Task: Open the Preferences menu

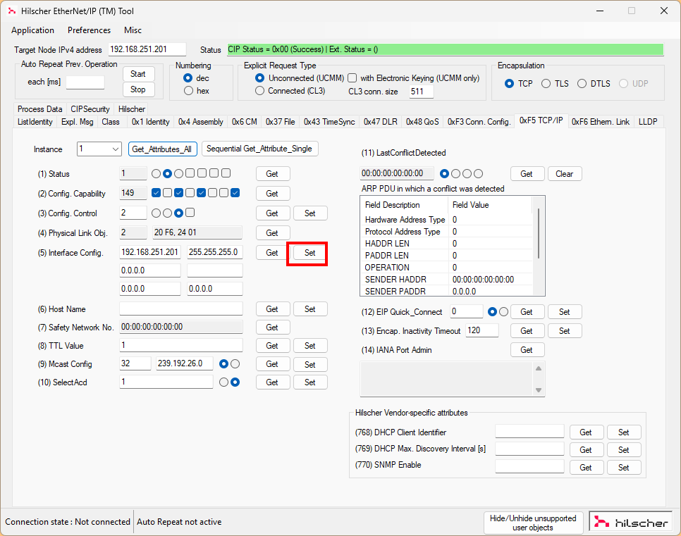Action: coord(89,30)
